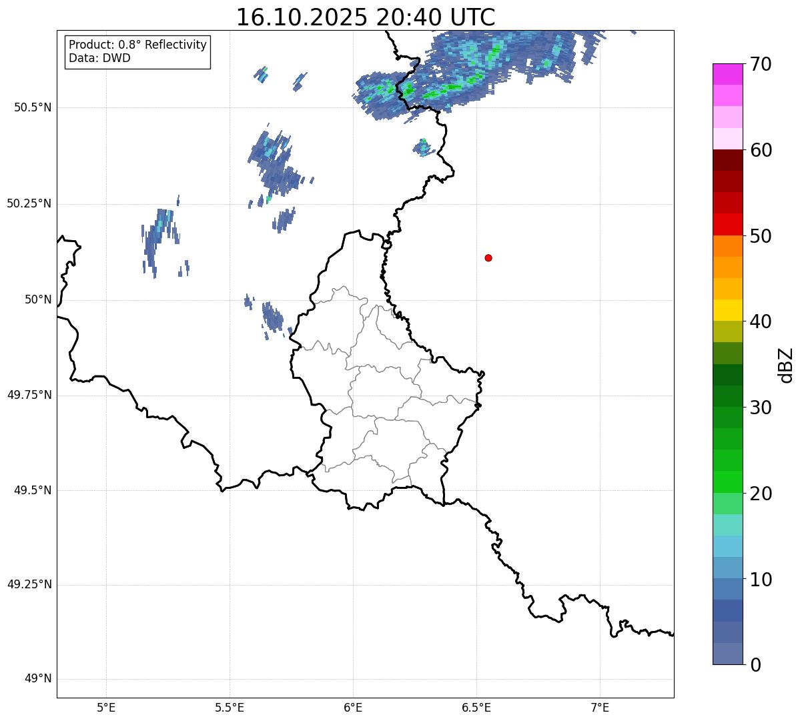Click the 49°N latitude tick label
Viewport: 802px width, 721px height.
38,679
